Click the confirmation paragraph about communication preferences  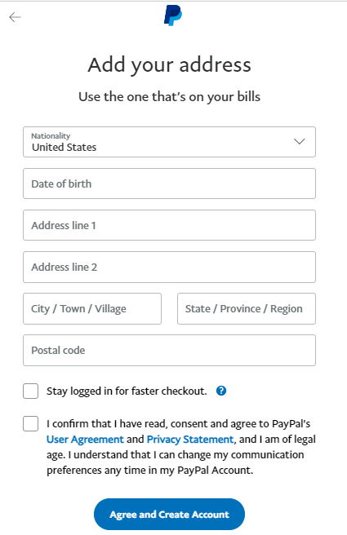[x=181, y=447]
